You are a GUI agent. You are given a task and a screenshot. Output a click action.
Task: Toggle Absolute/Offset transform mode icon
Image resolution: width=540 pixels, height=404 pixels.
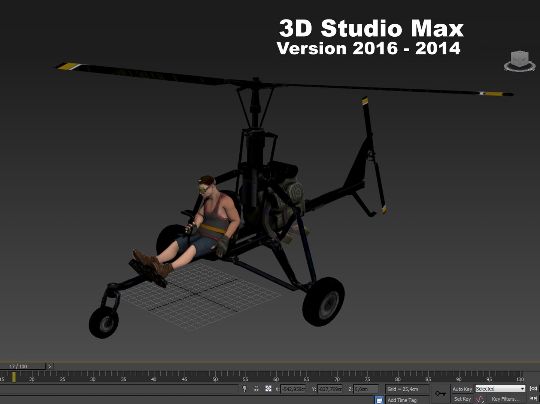pyautogui.click(x=268, y=389)
